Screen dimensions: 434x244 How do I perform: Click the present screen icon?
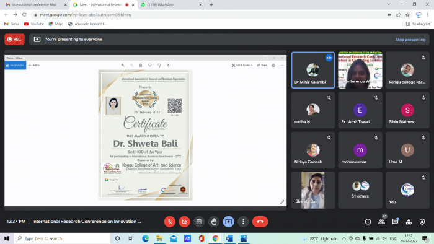pos(228,222)
